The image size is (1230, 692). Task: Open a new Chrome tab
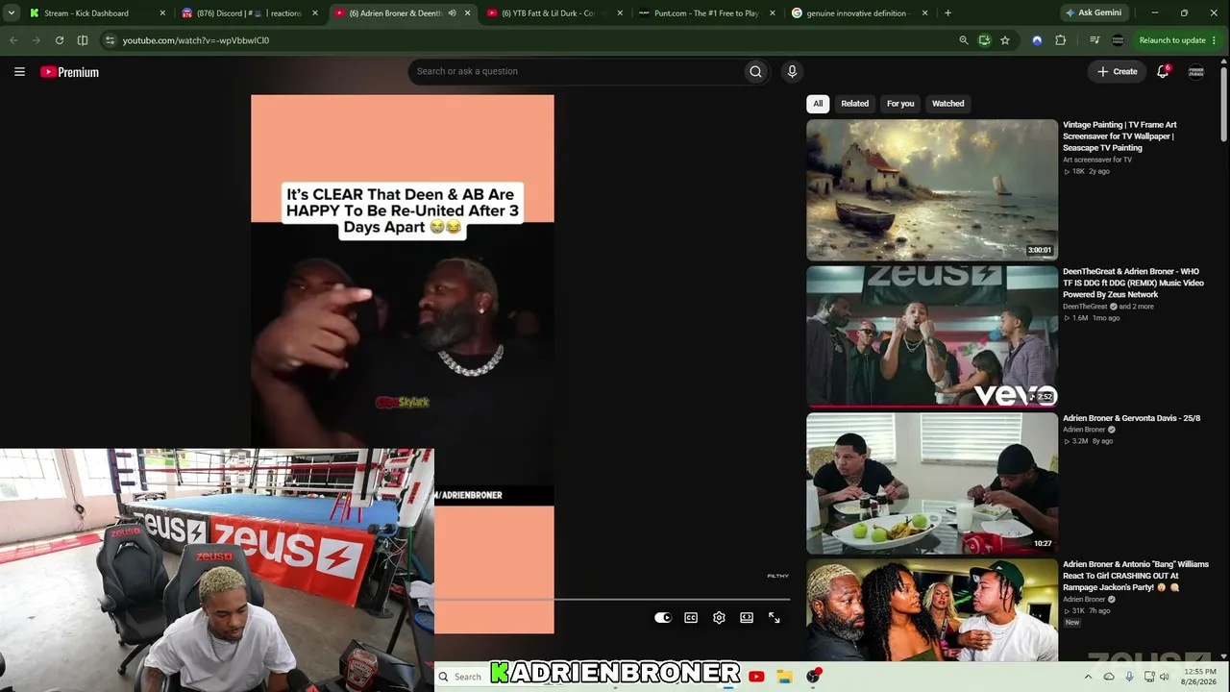pos(947,13)
